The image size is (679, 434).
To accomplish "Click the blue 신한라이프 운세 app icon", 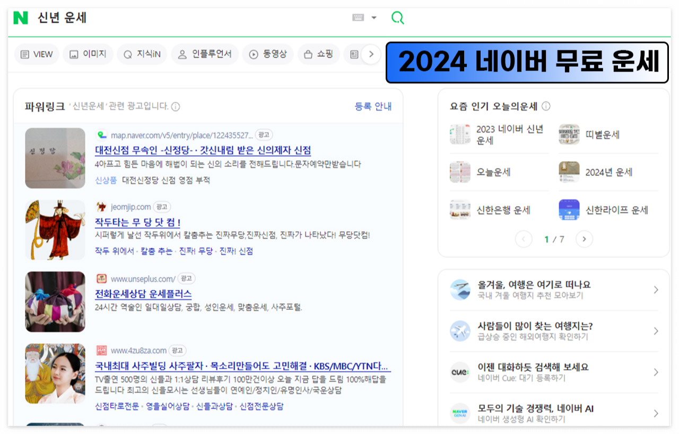I will click(x=569, y=210).
